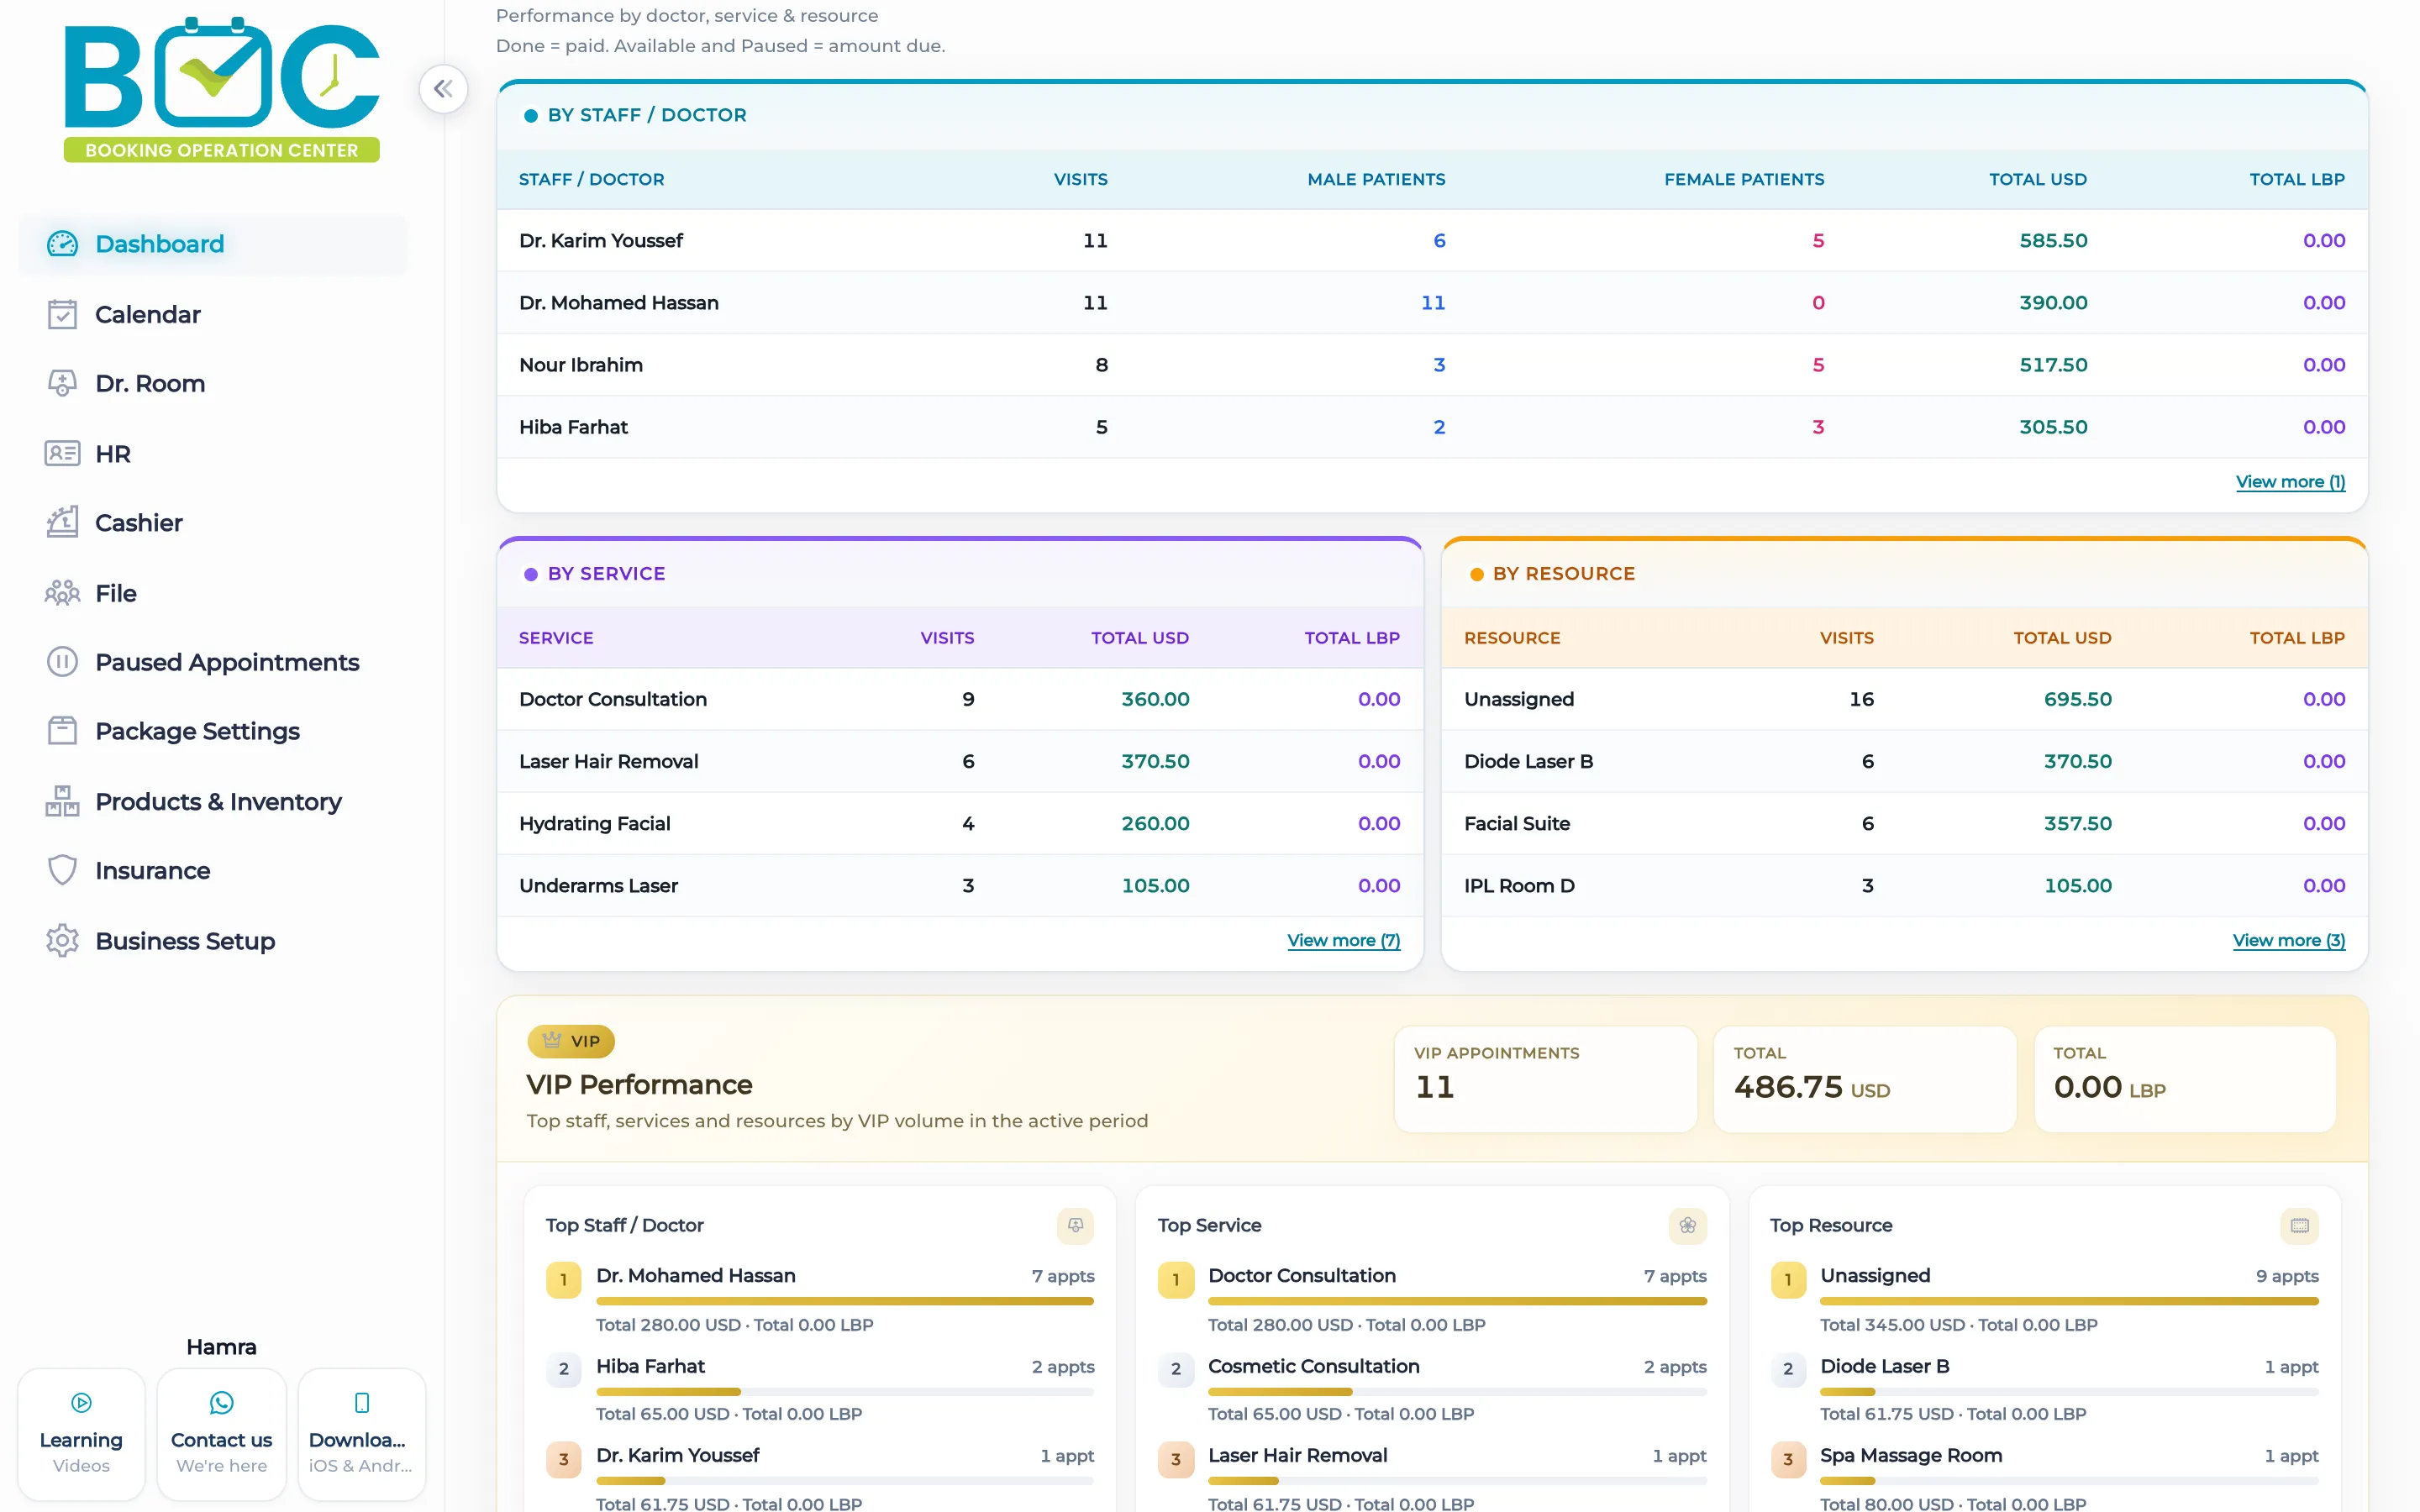Click the Dashboard speedometer icon
This screenshot has height=1512, width=2420.
pyautogui.click(x=62, y=244)
